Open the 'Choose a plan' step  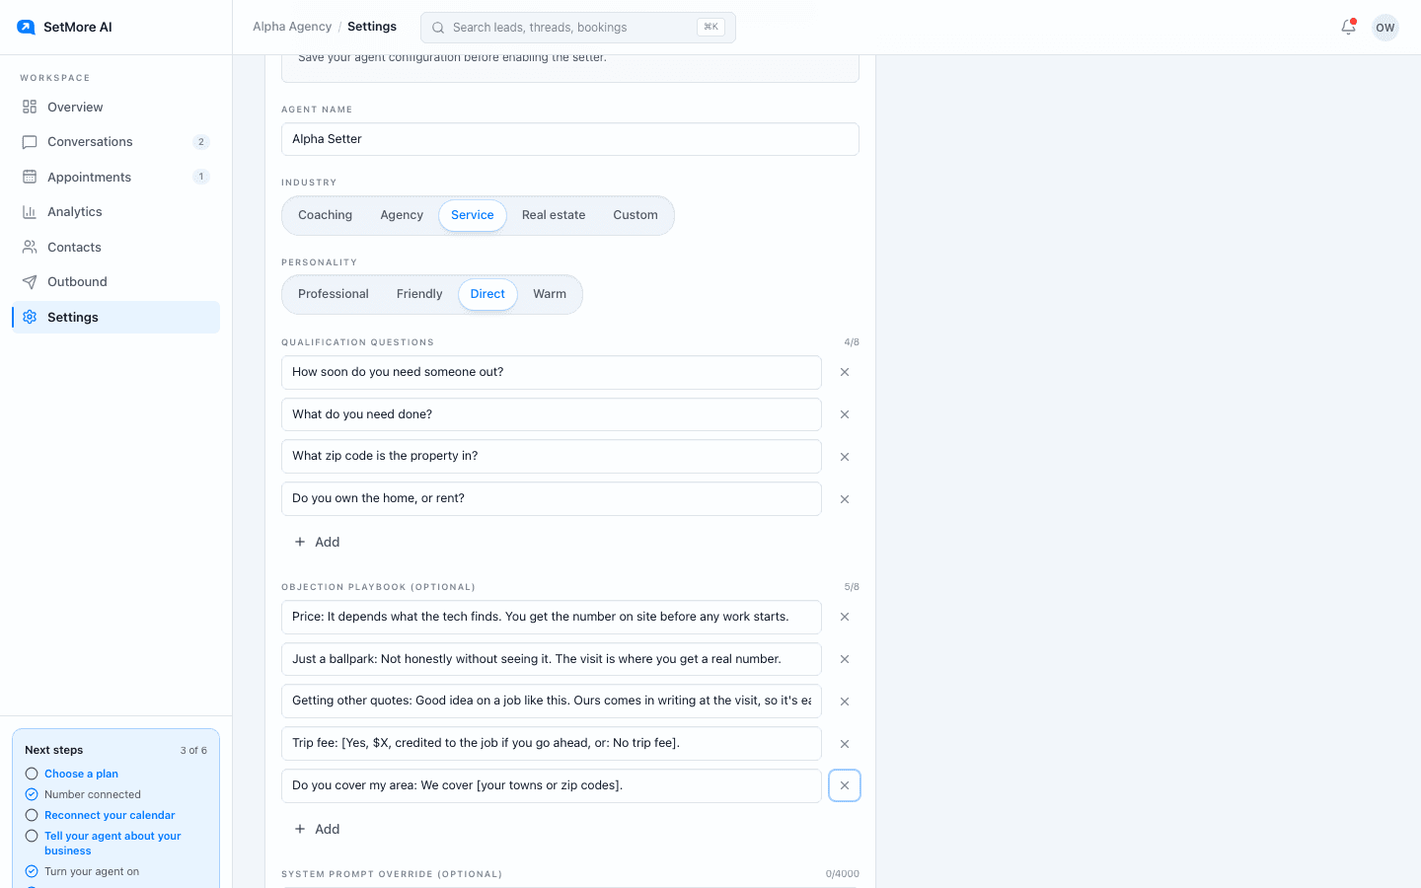81,774
